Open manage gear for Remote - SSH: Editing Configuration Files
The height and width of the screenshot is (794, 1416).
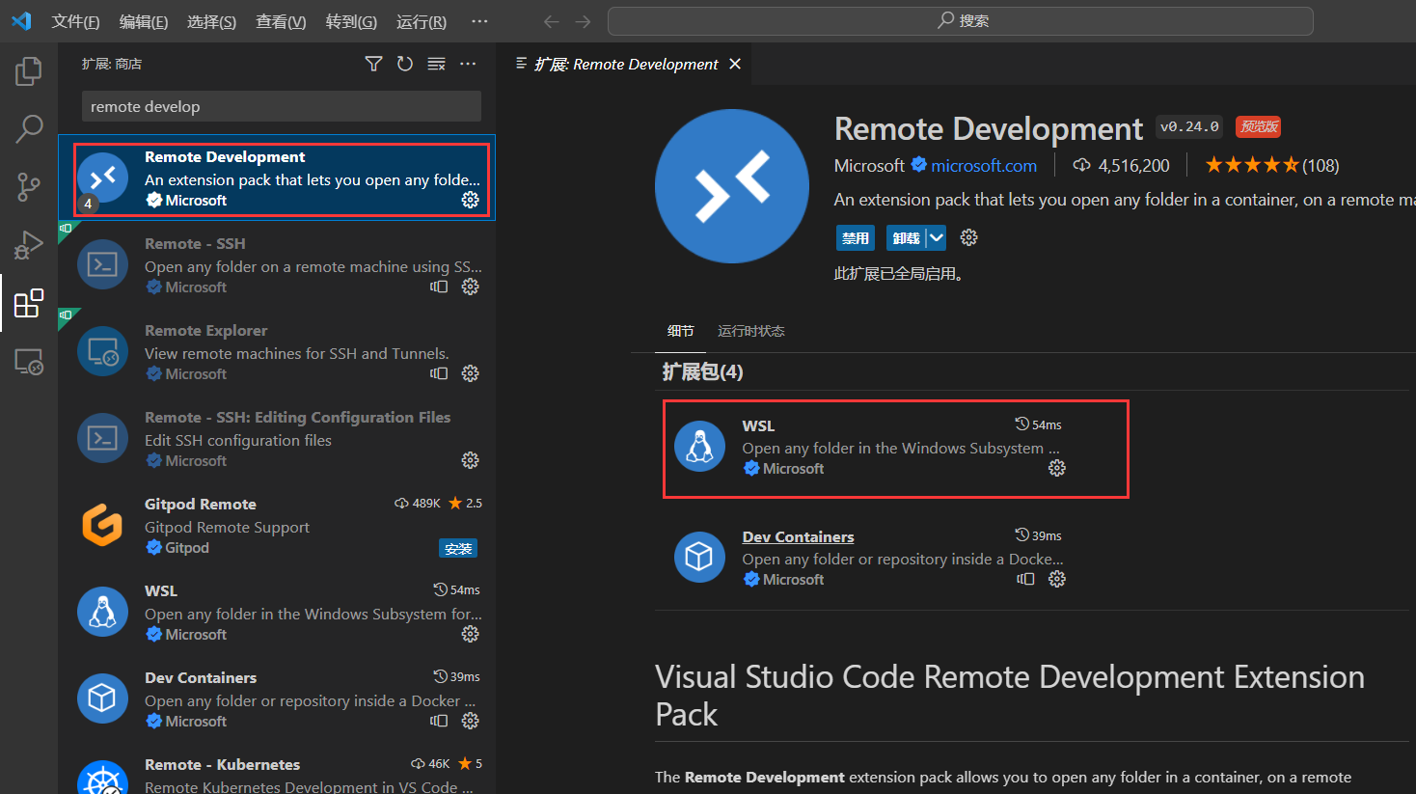click(x=470, y=460)
